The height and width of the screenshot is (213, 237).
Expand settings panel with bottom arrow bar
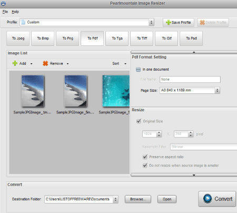point(184,175)
